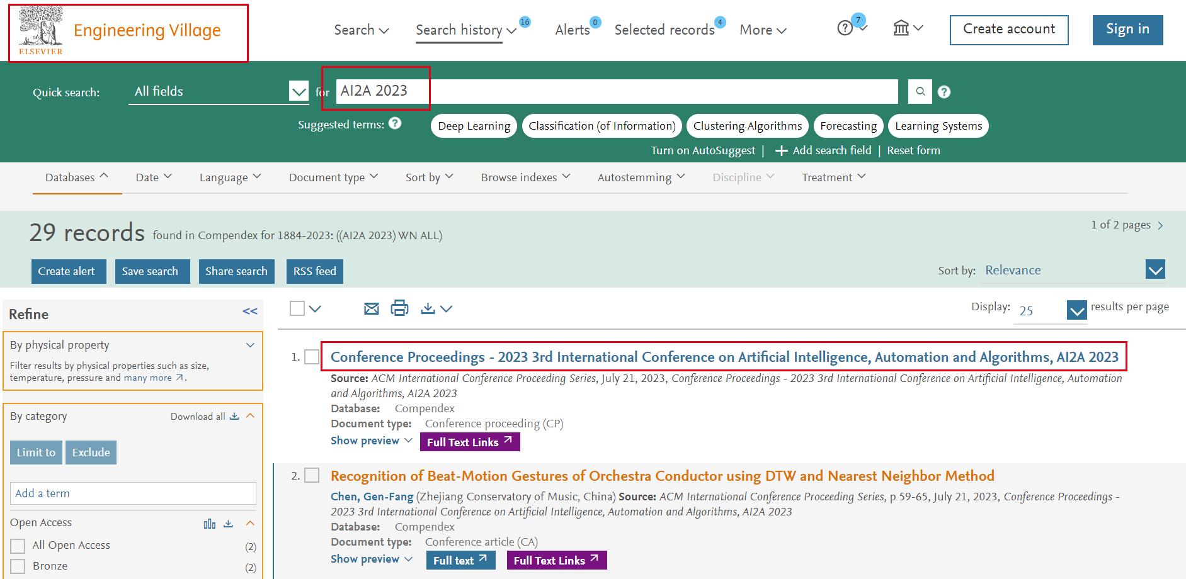Click the Save search button
1186x579 pixels.
click(x=152, y=271)
